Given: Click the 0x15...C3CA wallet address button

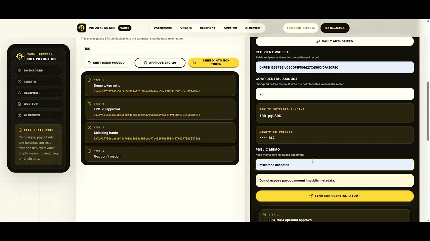Looking at the screenshot, I should click(x=335, y=28).
